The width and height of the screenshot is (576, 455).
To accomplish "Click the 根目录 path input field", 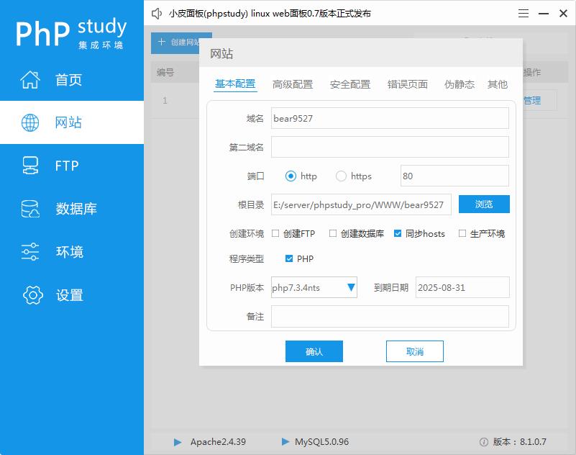I will (361, 204).
